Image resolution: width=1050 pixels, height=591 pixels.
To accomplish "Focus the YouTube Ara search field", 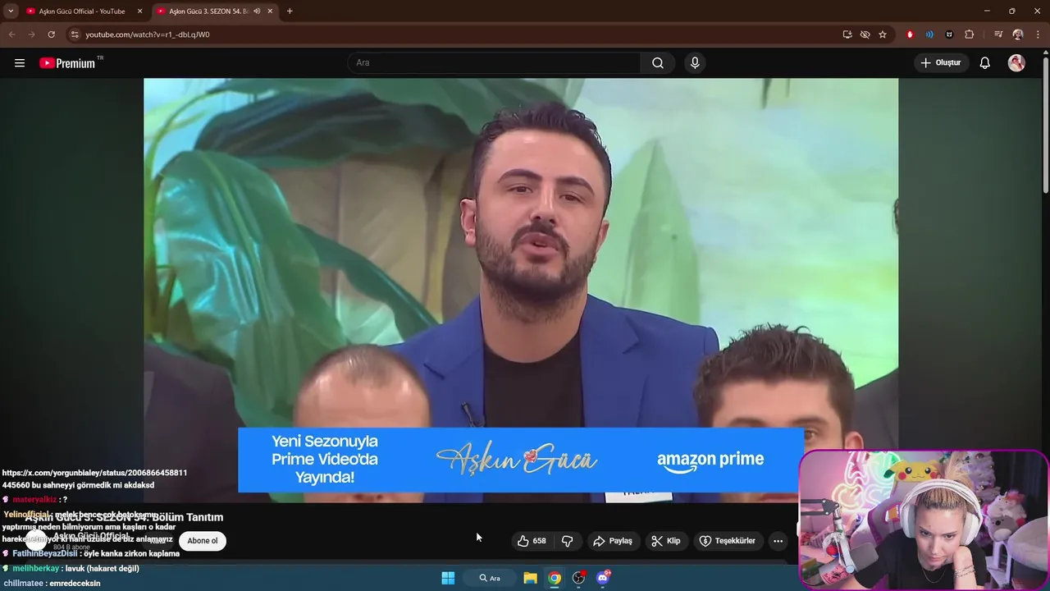I will (x=494, y=63).
